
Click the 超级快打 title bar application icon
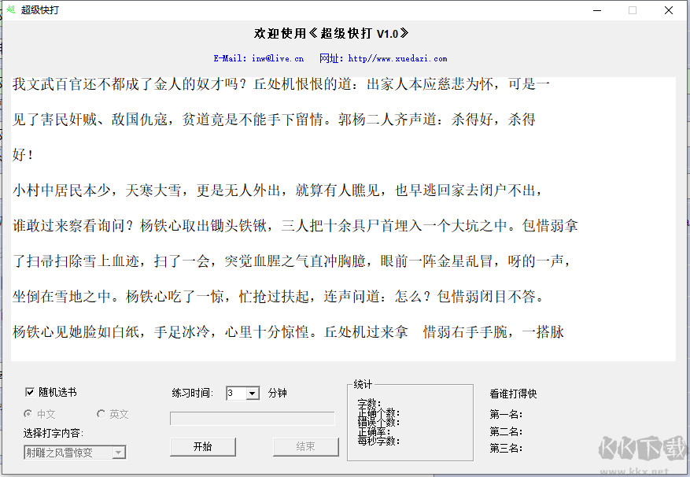pos(10,9)
